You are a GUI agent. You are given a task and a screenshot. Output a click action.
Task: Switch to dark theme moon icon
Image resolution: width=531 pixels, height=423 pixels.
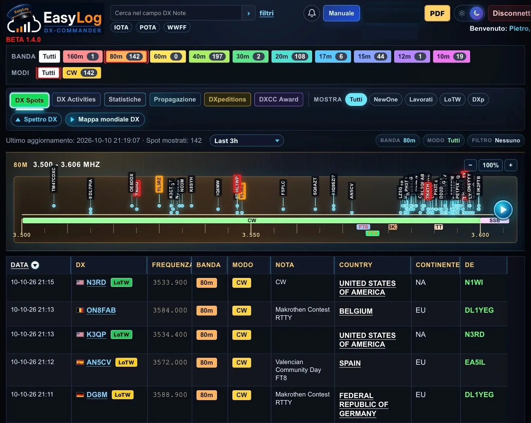tap(477, 13)
